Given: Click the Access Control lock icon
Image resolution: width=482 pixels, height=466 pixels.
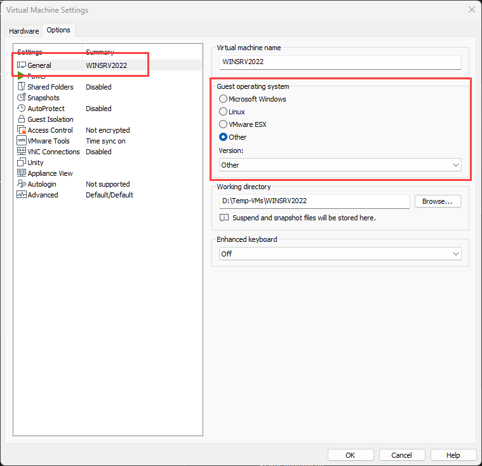Looking at the screenshot, I should pos(21,130).
